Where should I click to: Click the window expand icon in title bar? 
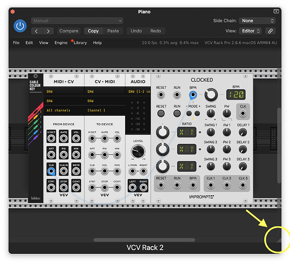tap(276, 11)
